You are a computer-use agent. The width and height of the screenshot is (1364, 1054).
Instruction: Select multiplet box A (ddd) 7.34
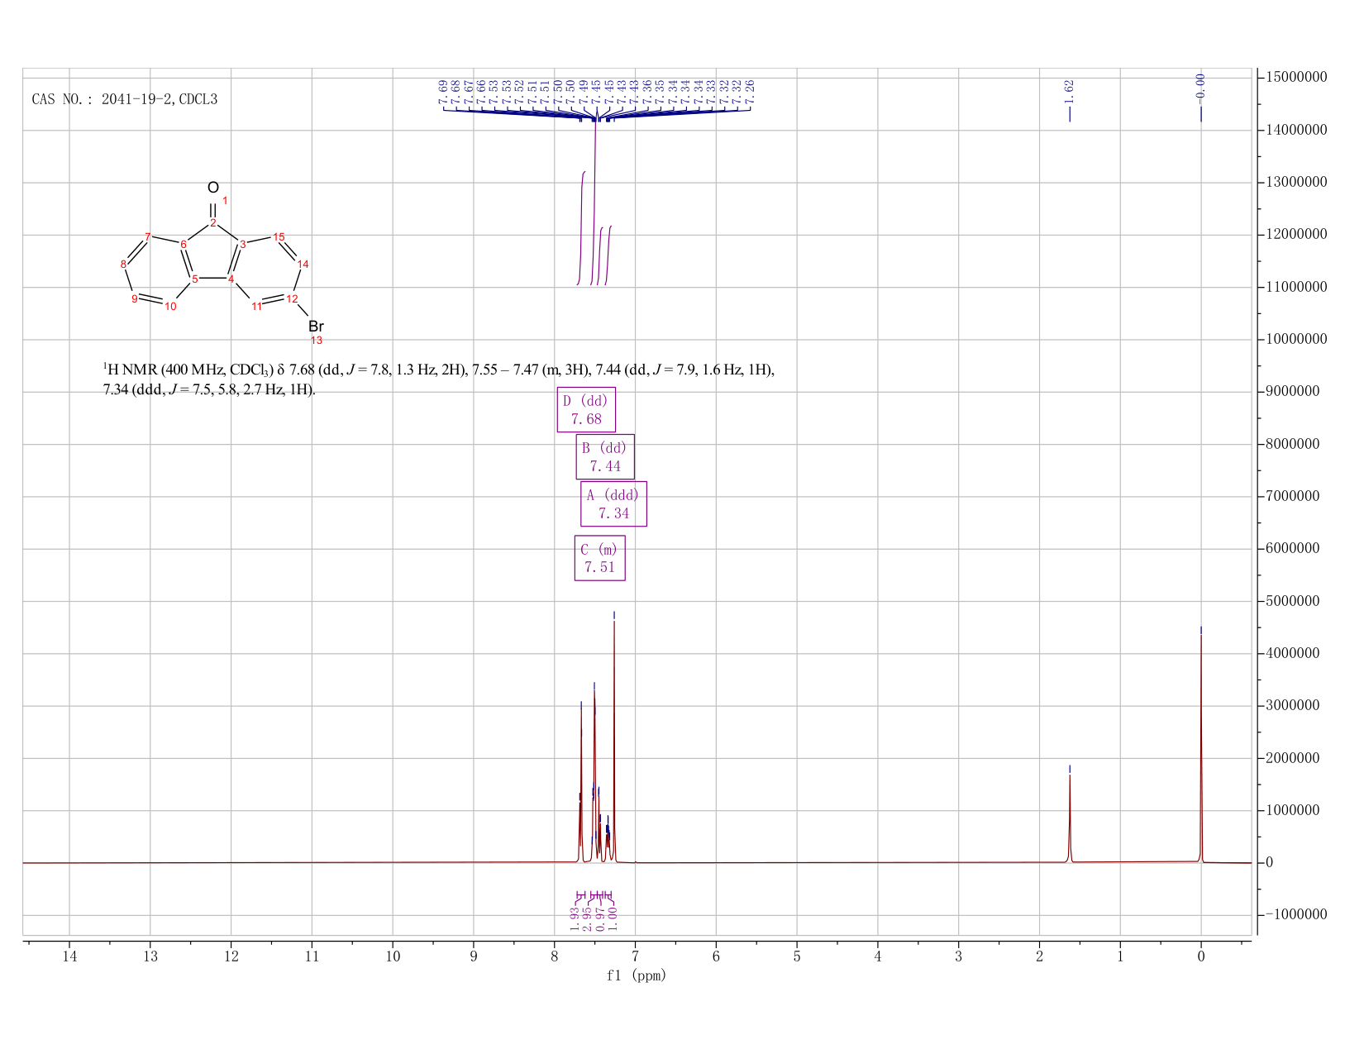613,503
